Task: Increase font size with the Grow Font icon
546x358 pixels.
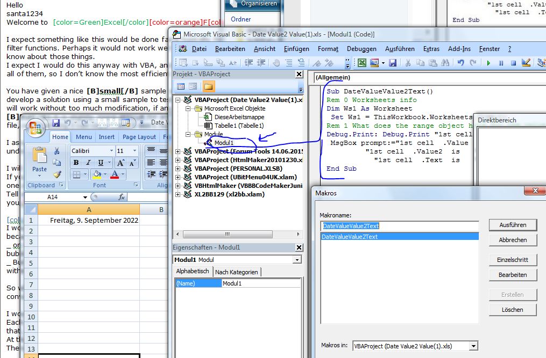Action: click(120, 163)
